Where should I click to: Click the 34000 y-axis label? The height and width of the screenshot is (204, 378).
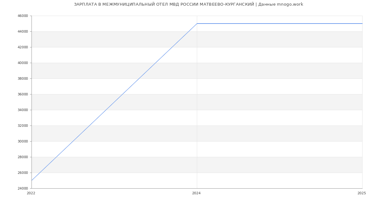23,110
